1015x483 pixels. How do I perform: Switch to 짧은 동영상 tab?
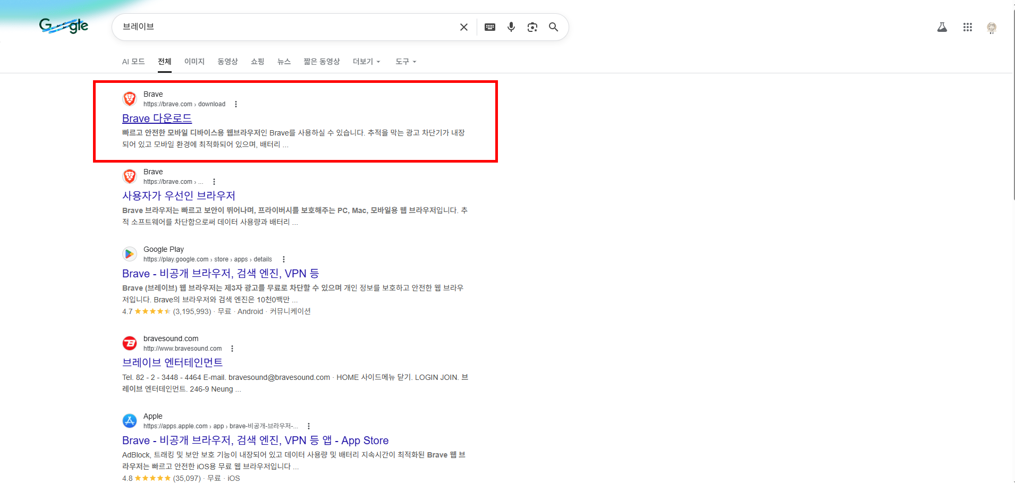click(x=322, y=62)
